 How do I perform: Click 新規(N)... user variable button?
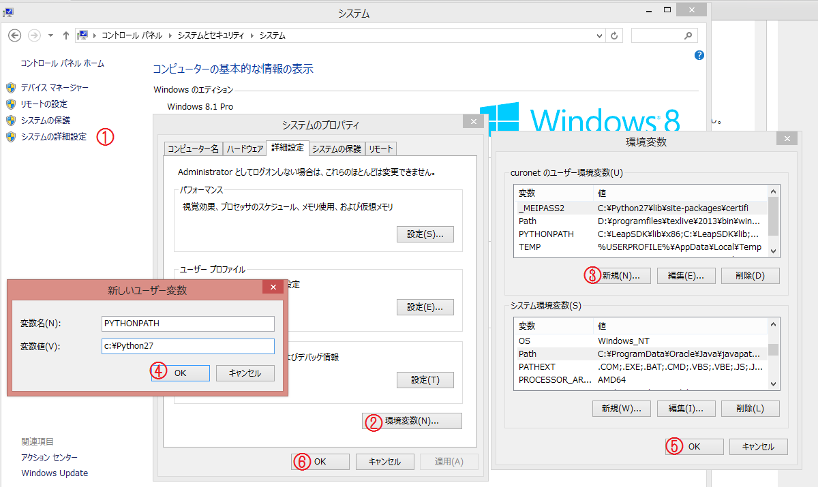point(620,276)
